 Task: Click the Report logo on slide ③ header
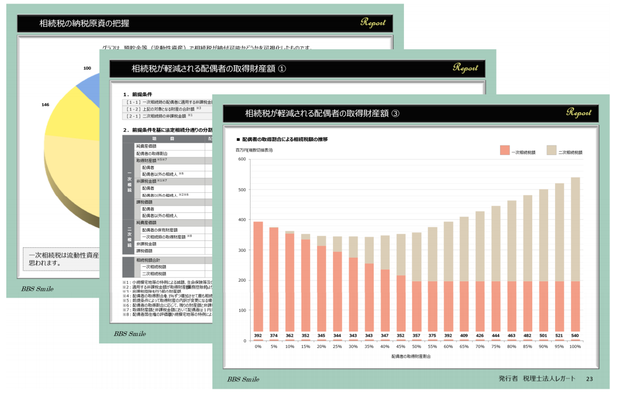pyautogui.click(x=579, y=113)
